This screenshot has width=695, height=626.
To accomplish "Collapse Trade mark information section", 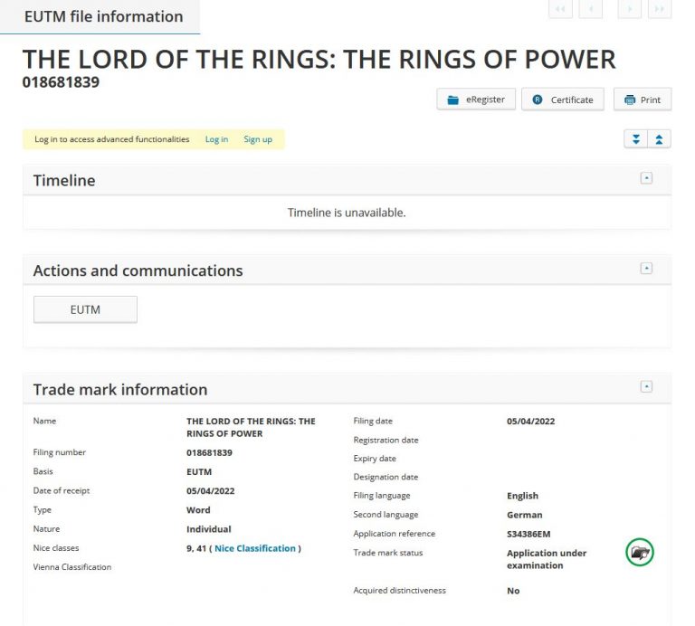I will tap(646, 386).
